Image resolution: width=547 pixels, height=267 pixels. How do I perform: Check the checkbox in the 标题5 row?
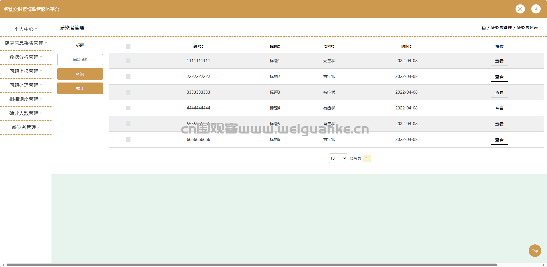(x=128, y=124)
